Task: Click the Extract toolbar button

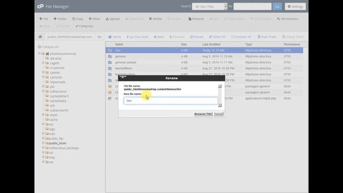Action: point(63,26)
